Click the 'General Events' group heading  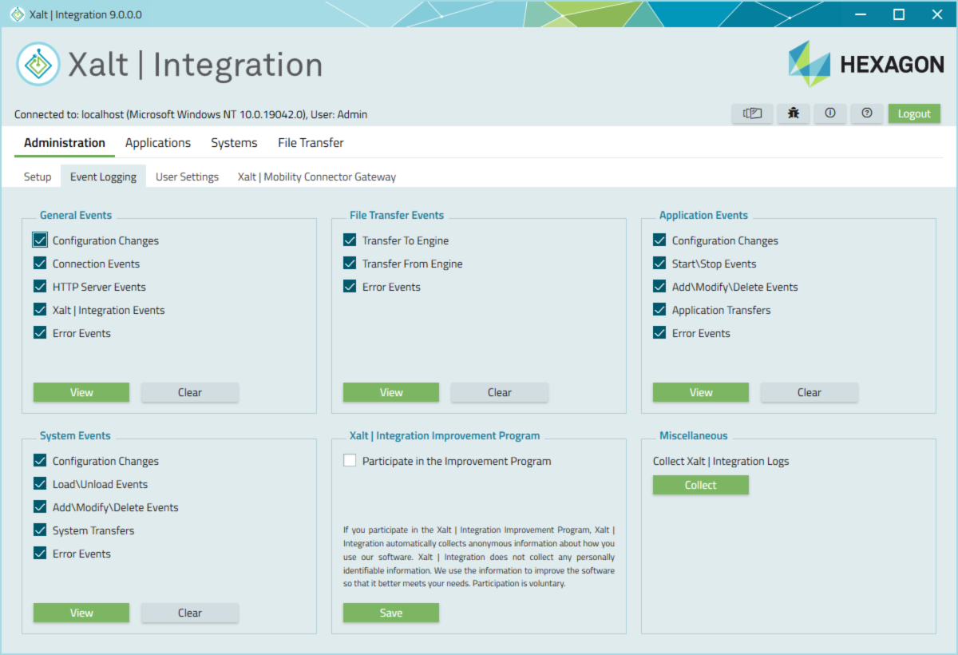[76, 215]
